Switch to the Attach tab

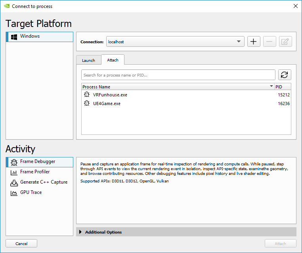coord(113,60)
